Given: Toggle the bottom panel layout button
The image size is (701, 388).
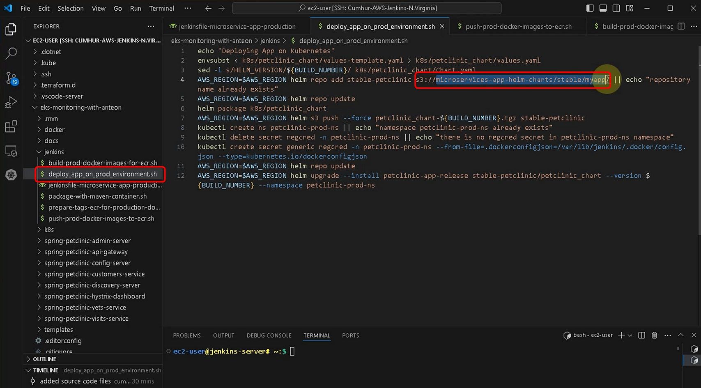Looking at the screenshot, I should pyautogui.click(x=603, y=8).
